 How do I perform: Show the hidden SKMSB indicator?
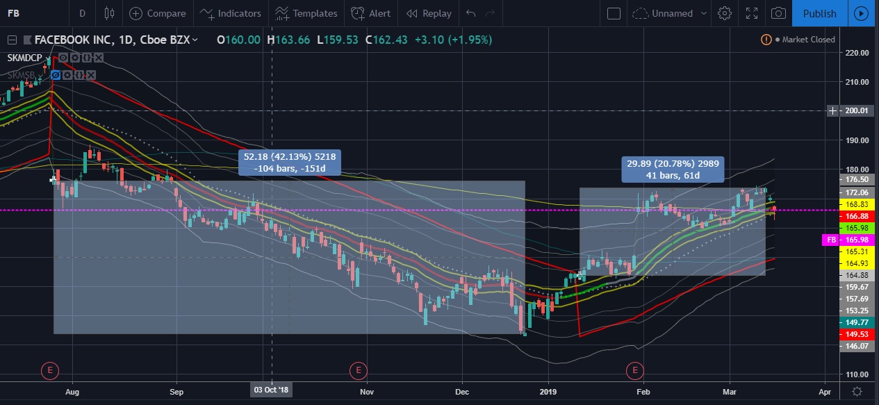point(55,75)
